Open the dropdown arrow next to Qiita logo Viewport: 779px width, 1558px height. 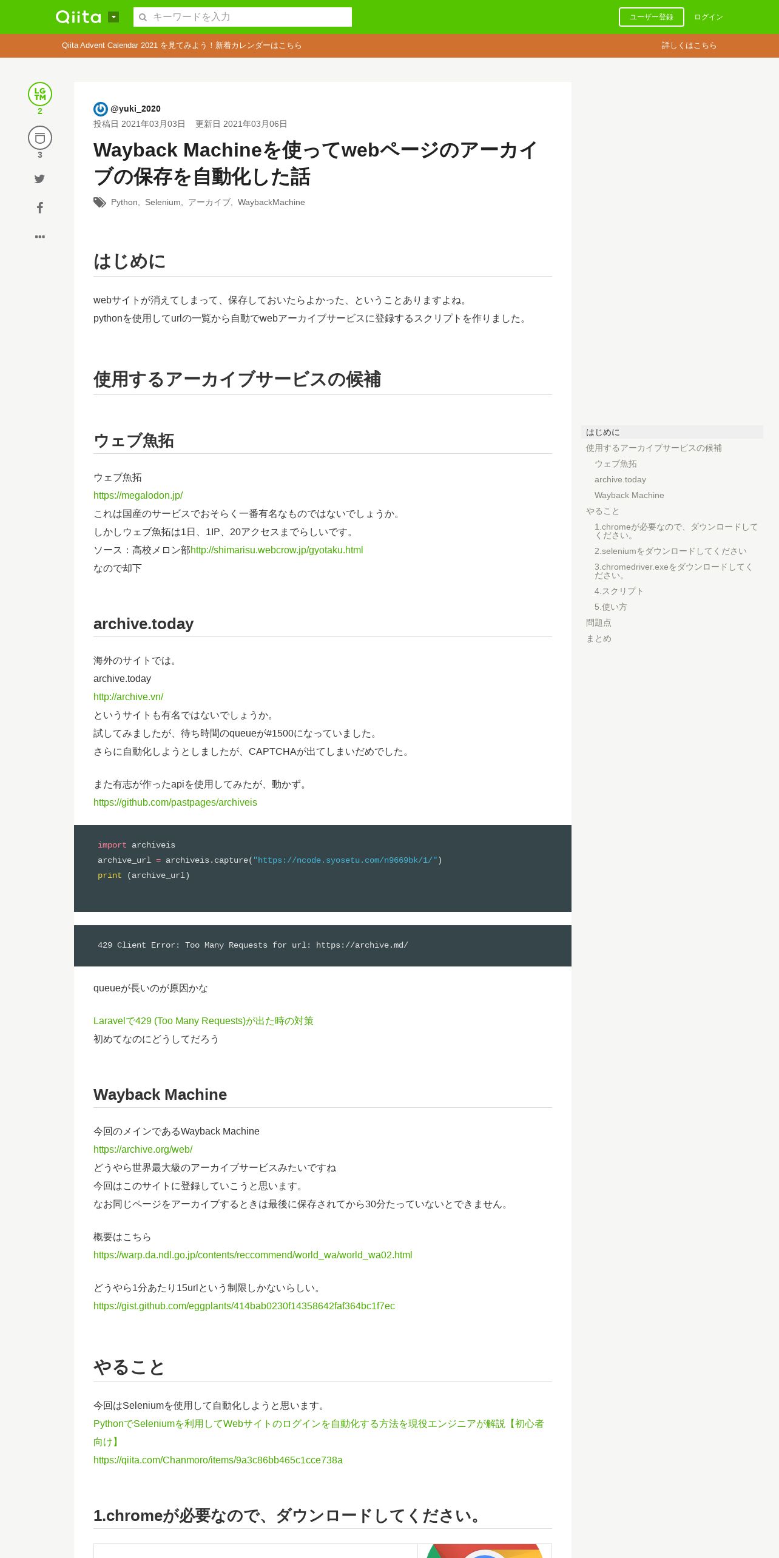pos(113,17)
